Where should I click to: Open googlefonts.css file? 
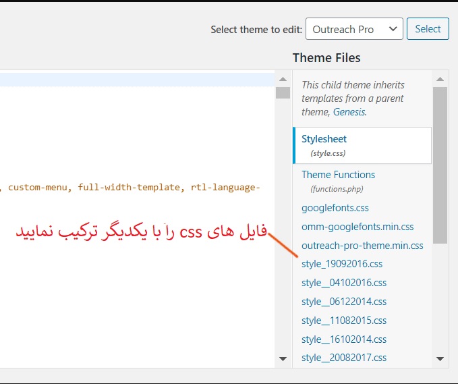[x=335, y=208]
